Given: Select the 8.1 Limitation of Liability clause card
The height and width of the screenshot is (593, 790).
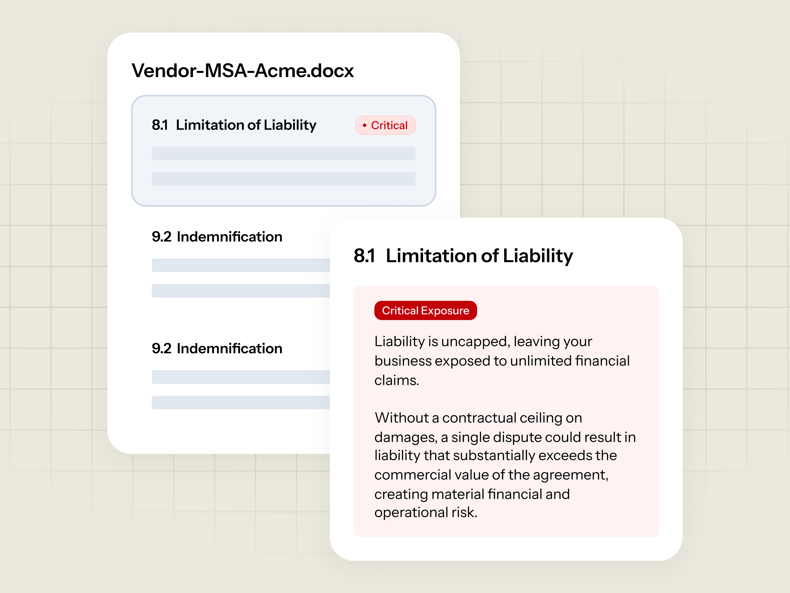Looking at the screenshot, I should pyautogui.click(x=284, y=151).
